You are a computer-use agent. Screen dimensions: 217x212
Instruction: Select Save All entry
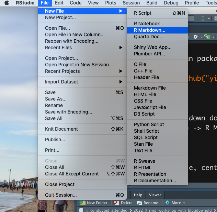82,118
